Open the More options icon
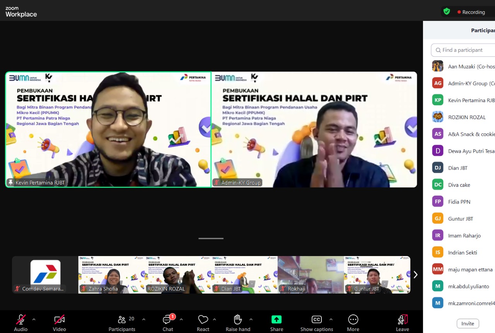The image size is (495, 333). 353,320
